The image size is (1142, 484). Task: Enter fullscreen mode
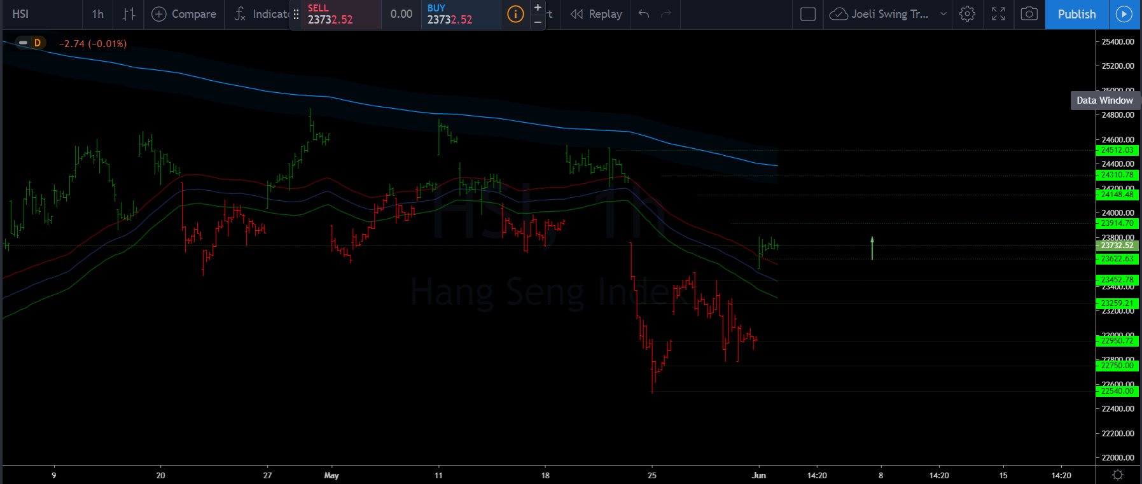click(x=998, y=14)
